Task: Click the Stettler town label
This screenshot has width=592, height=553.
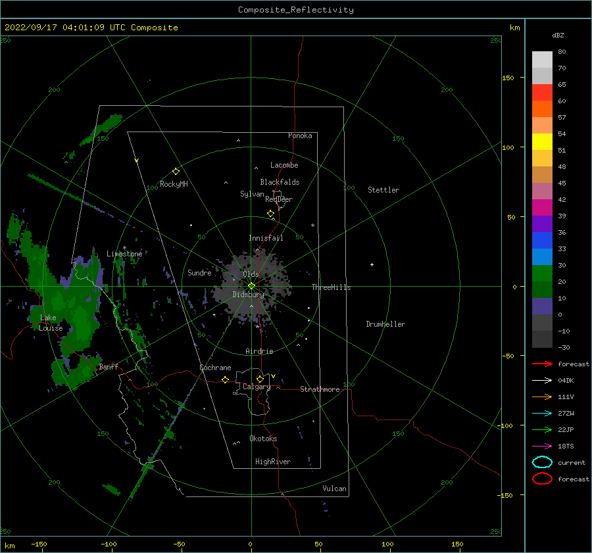Action: coord(383,190)
